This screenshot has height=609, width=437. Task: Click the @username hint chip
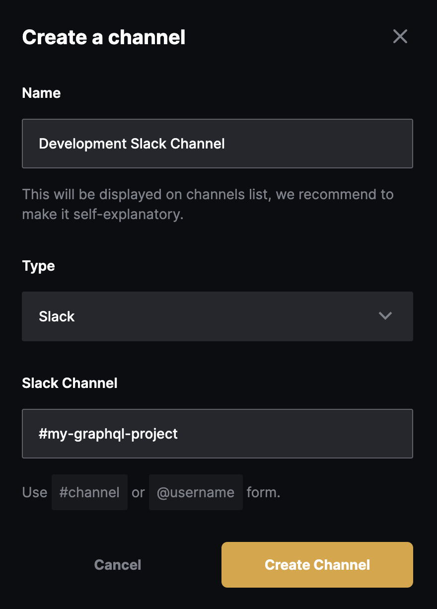click(x=196, y=492)
